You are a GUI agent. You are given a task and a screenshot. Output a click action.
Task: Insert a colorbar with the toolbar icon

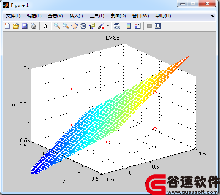pyautogui.click(x=129, y=26)
